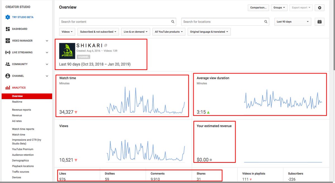Click the Average view duration card title

pos(213,78)
